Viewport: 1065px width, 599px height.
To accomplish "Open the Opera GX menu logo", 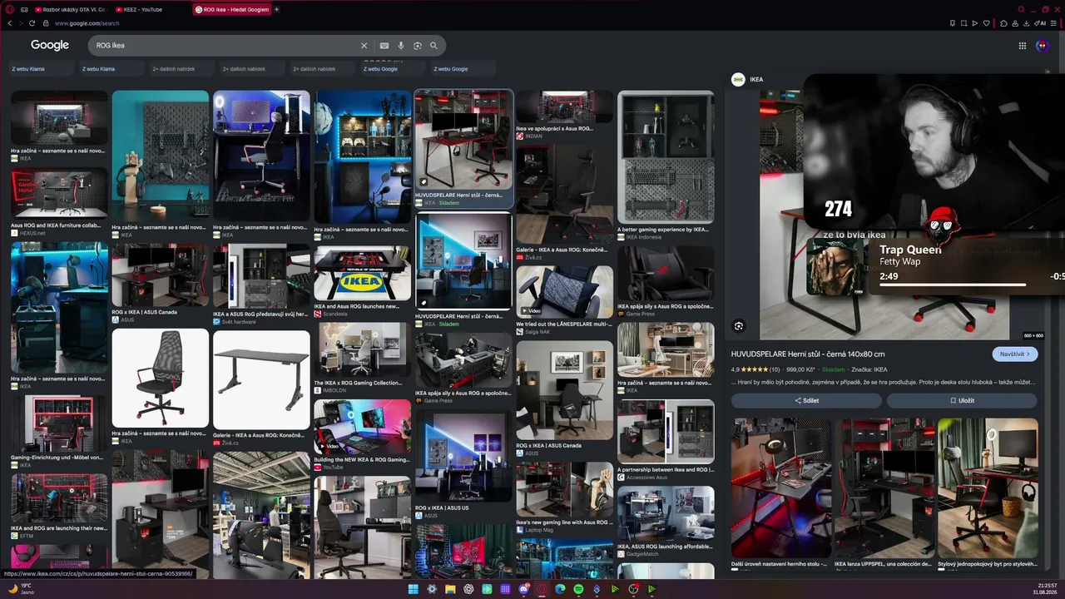I will click(x=9, y=9).
